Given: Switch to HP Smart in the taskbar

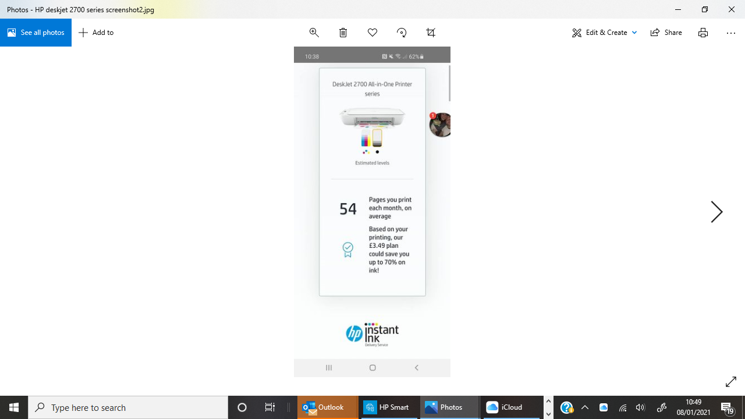Looking at the screenshot, I should point(388,407).
